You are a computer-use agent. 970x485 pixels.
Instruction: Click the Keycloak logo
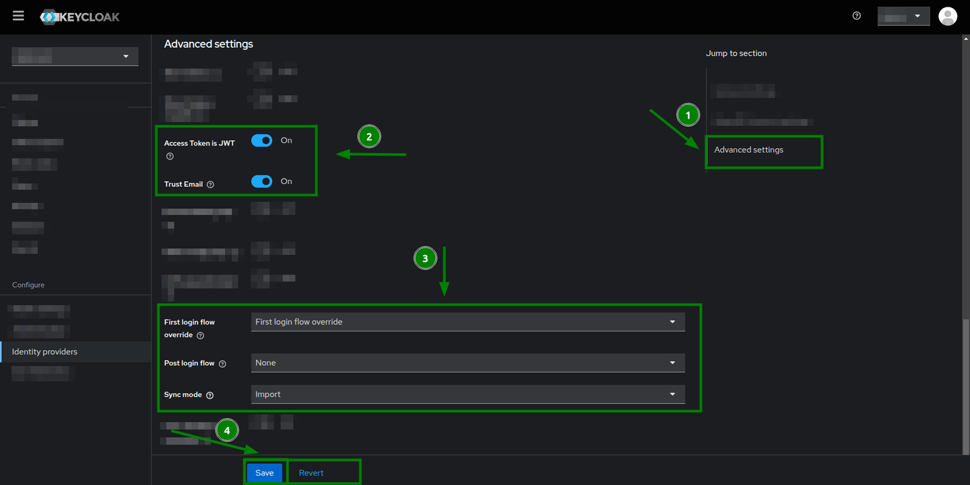point(79,16)
